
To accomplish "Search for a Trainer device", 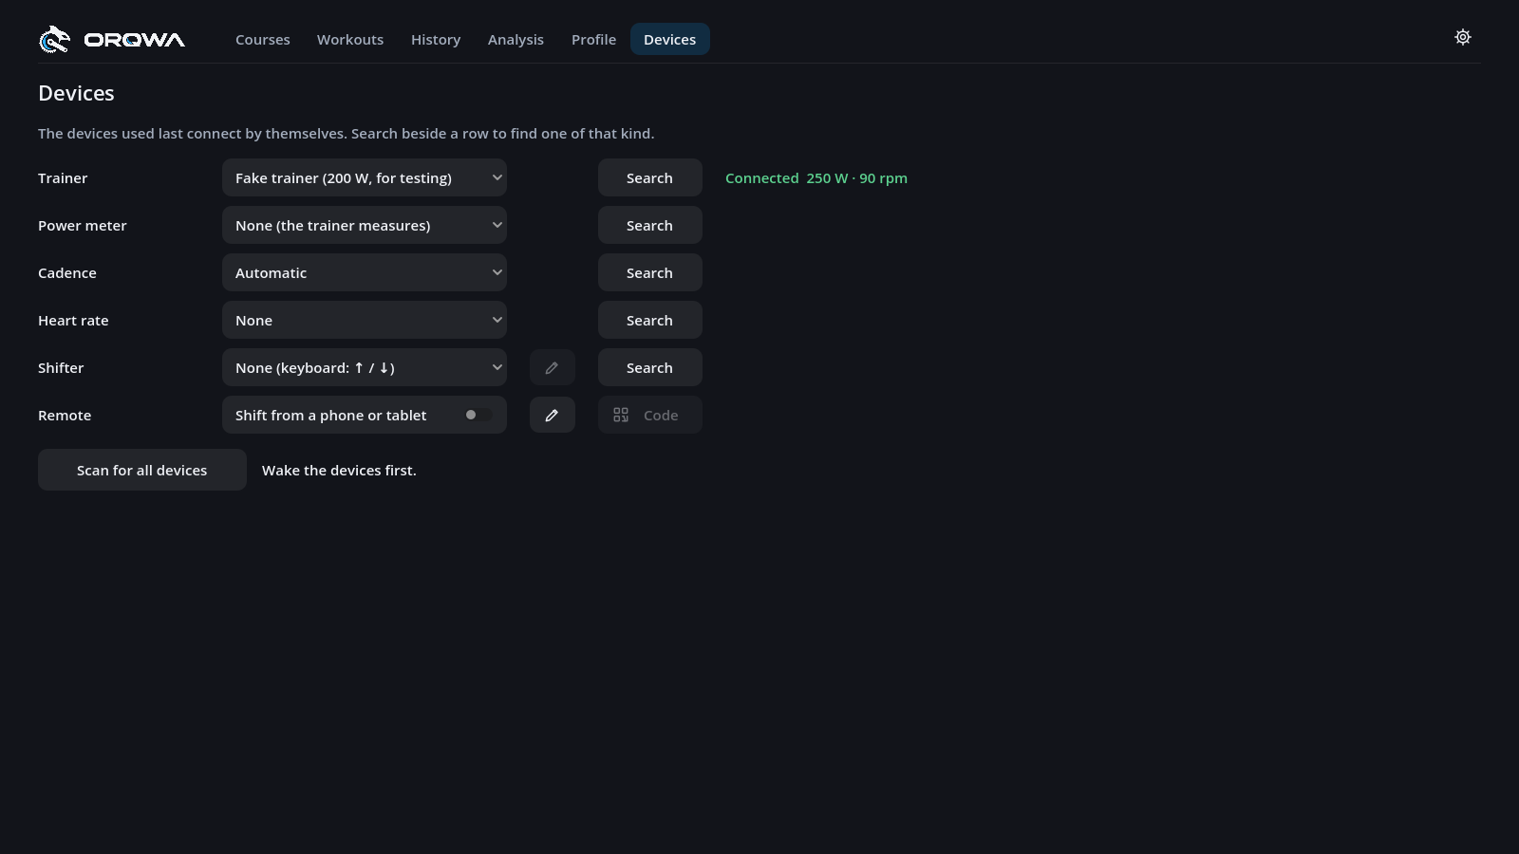I will [x=650, y=177].
